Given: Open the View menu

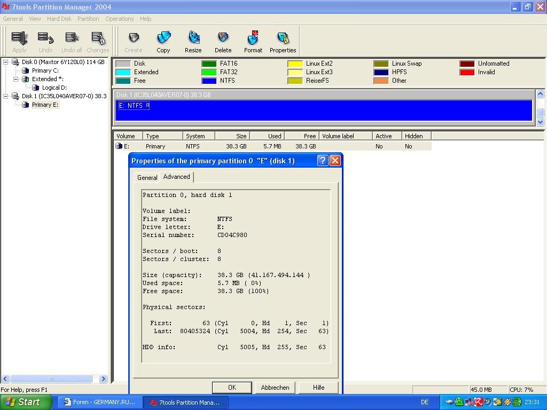Looking at the screenshot, I should 35,19.
